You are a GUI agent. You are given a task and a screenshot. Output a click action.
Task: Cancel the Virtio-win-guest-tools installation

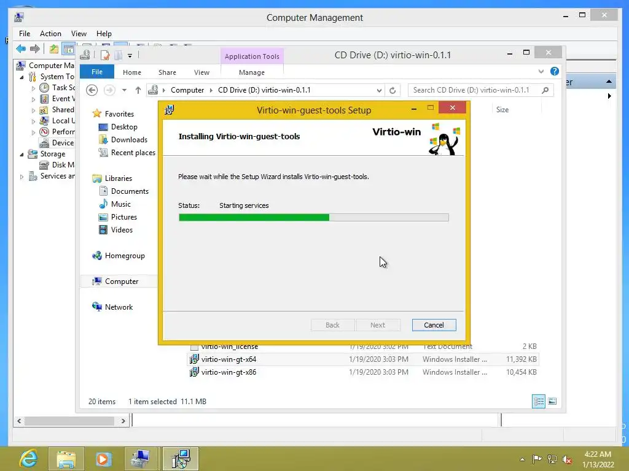[x=434, y=325]
